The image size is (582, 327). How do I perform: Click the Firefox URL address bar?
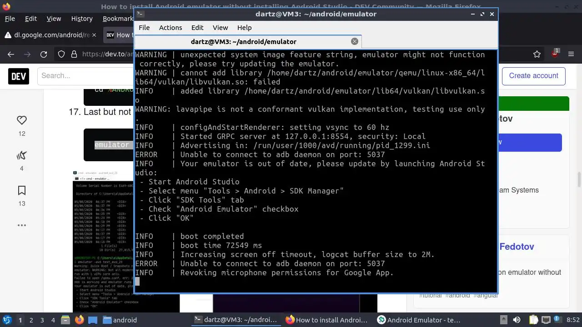point(107,54)
